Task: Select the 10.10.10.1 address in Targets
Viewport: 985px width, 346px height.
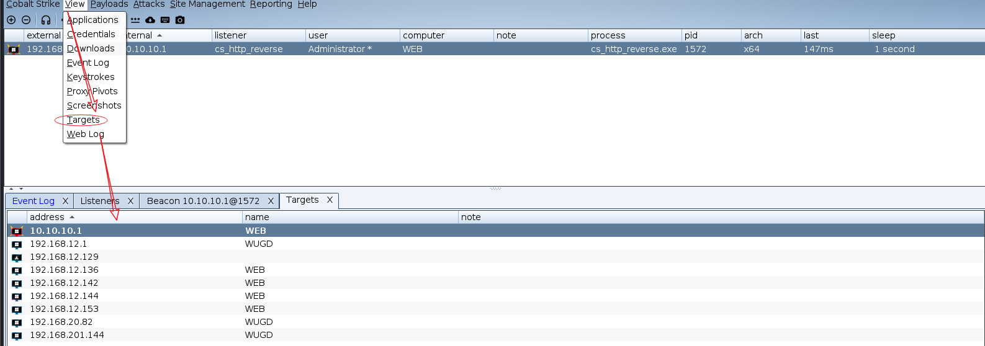Action: 56,231
